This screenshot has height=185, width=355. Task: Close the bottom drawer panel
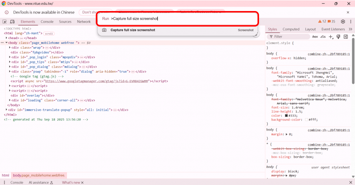[350, 182]
